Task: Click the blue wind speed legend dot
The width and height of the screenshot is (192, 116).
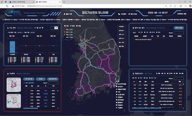Action: [x=65, y=37]
